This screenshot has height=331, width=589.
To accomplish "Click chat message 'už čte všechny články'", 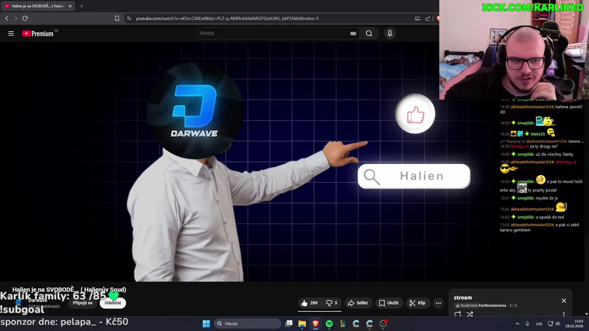I will pos(555,154).
